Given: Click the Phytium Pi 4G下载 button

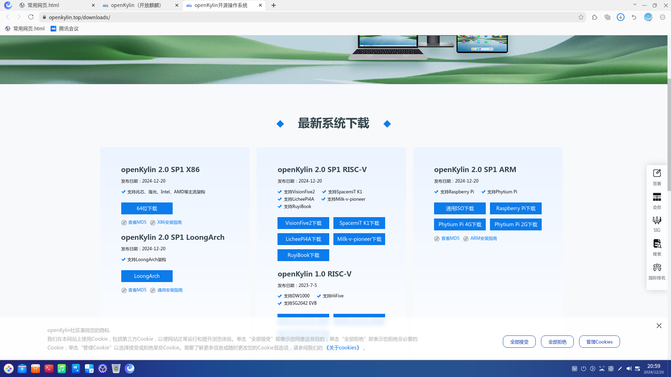Looking at the screenshot, I should 460,224.
